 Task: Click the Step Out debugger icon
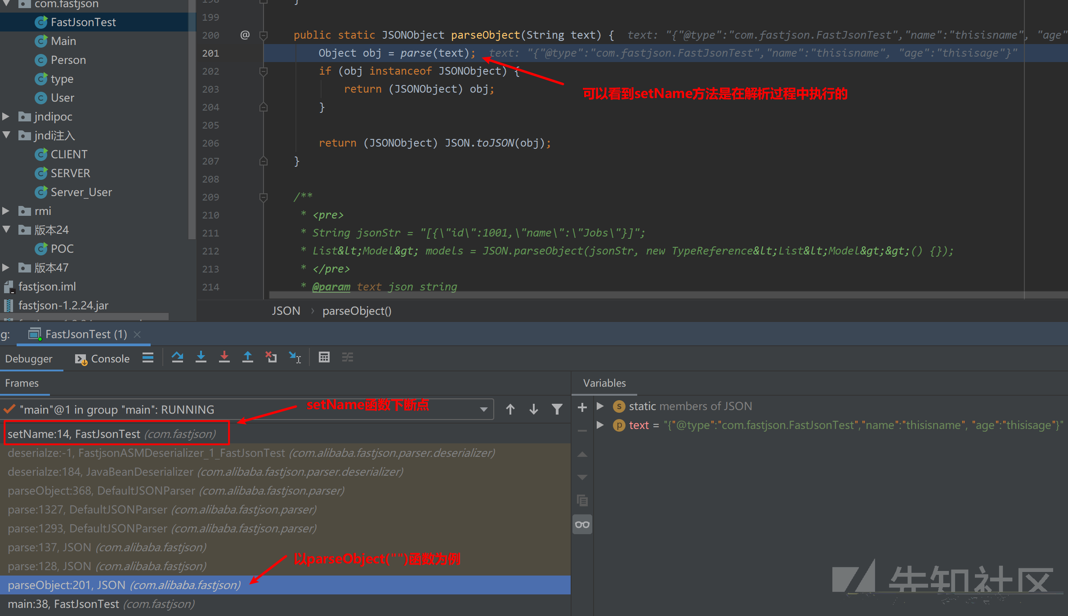click(248, 357)
